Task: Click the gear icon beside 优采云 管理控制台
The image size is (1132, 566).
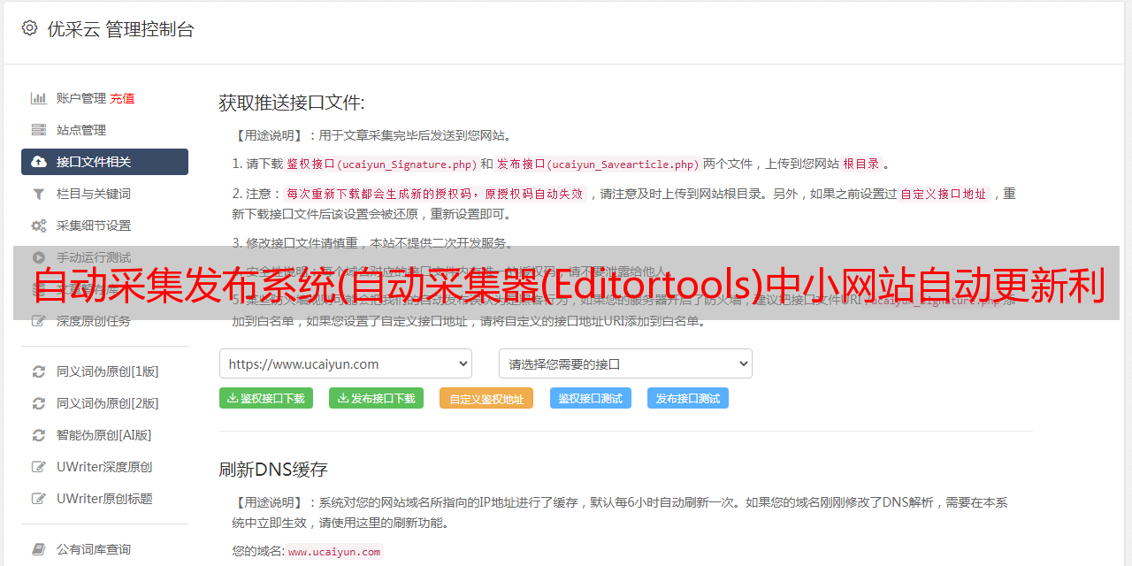Action: coord(29,28)
